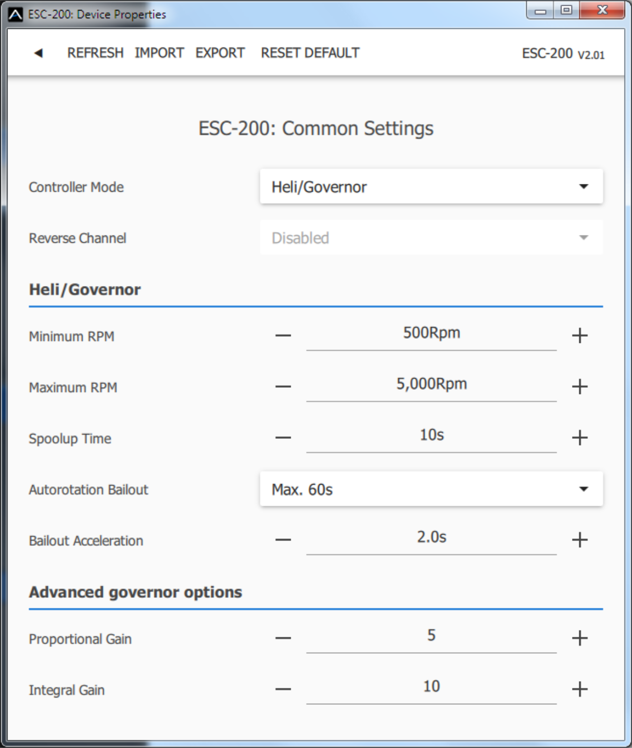
Task: Raise the Bailout Acceleration value
Action: (x=579, y=540)
